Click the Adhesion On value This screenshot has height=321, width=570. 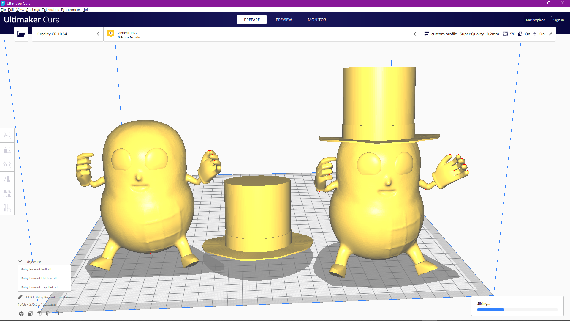point(542,34)
